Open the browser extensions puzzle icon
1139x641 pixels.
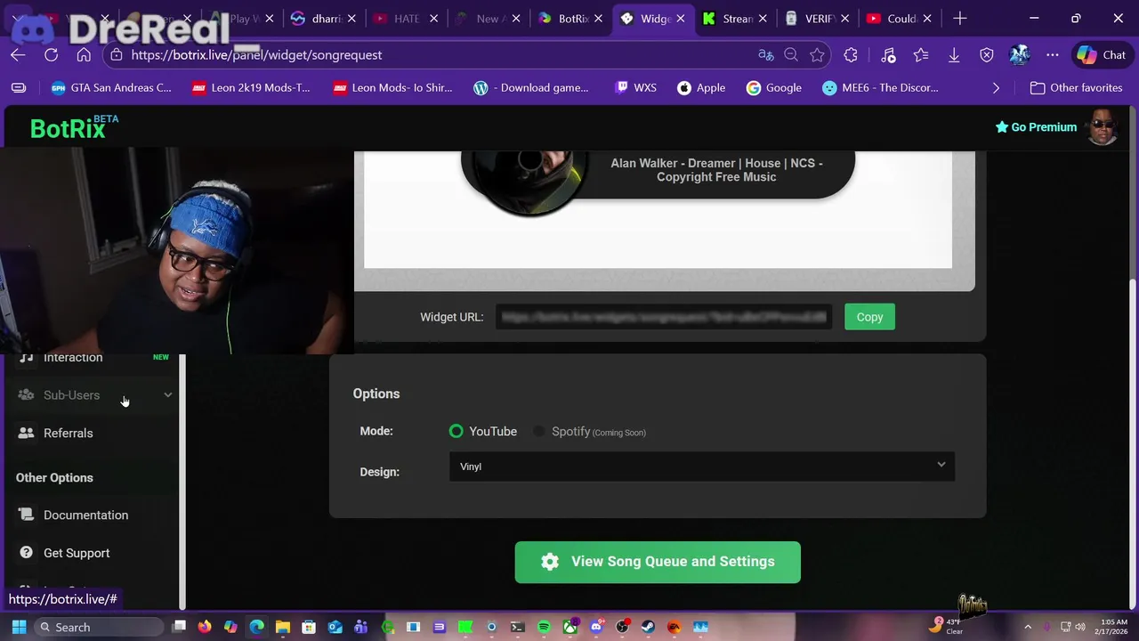click(x=851, y=55)
